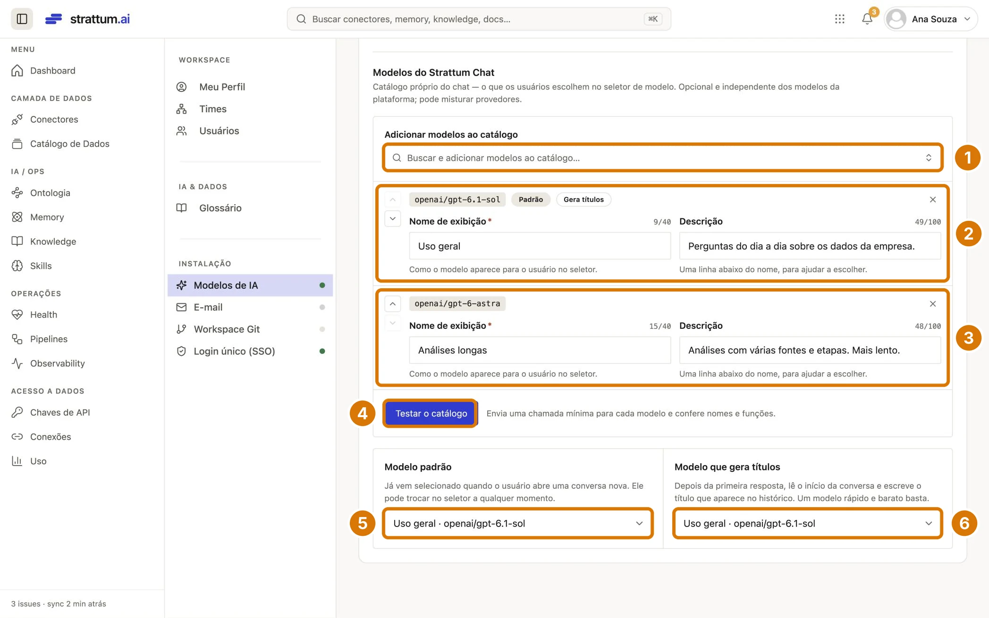Viewport: 989px width, 618px height.
Task: Open the Modelo padrão dropdown
Action: tap(518, 523)
